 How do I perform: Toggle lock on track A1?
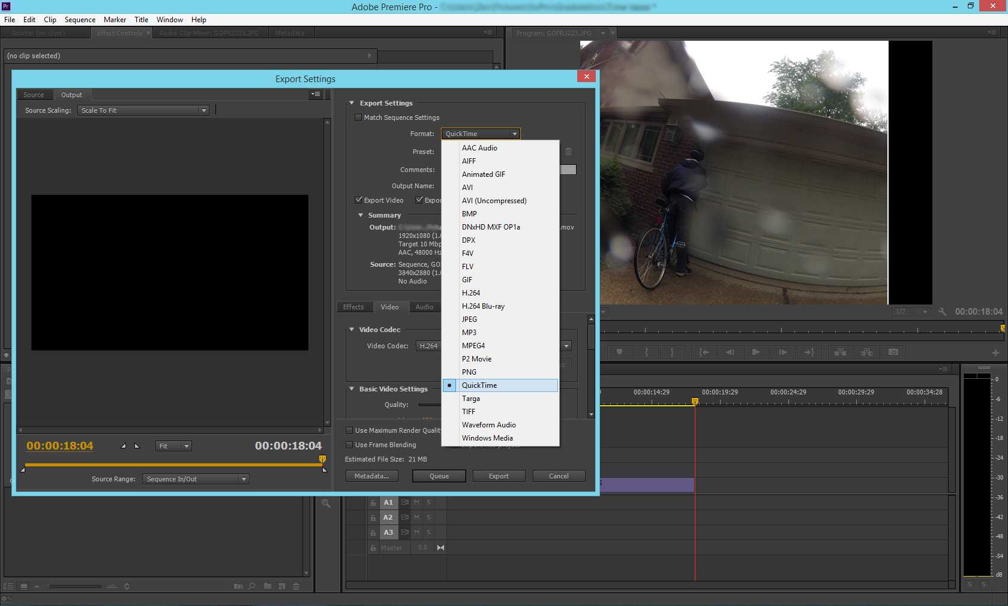(x=373, y=503)
